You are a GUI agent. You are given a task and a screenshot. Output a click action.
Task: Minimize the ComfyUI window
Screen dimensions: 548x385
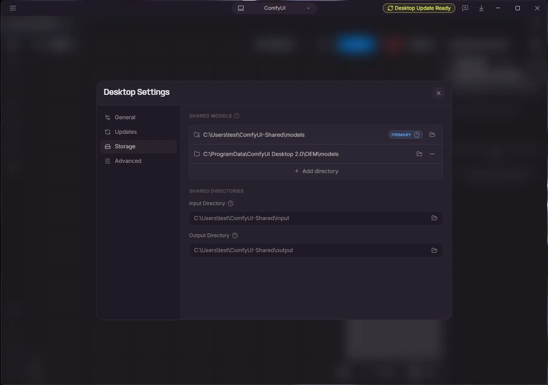(498, 8)
